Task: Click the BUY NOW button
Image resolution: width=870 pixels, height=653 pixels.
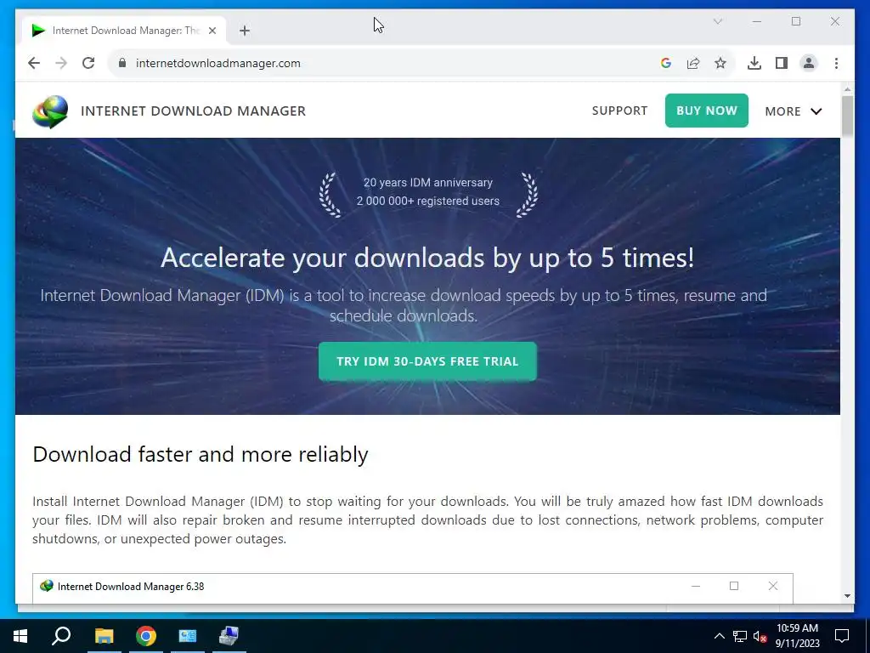Action: [706, 111]
